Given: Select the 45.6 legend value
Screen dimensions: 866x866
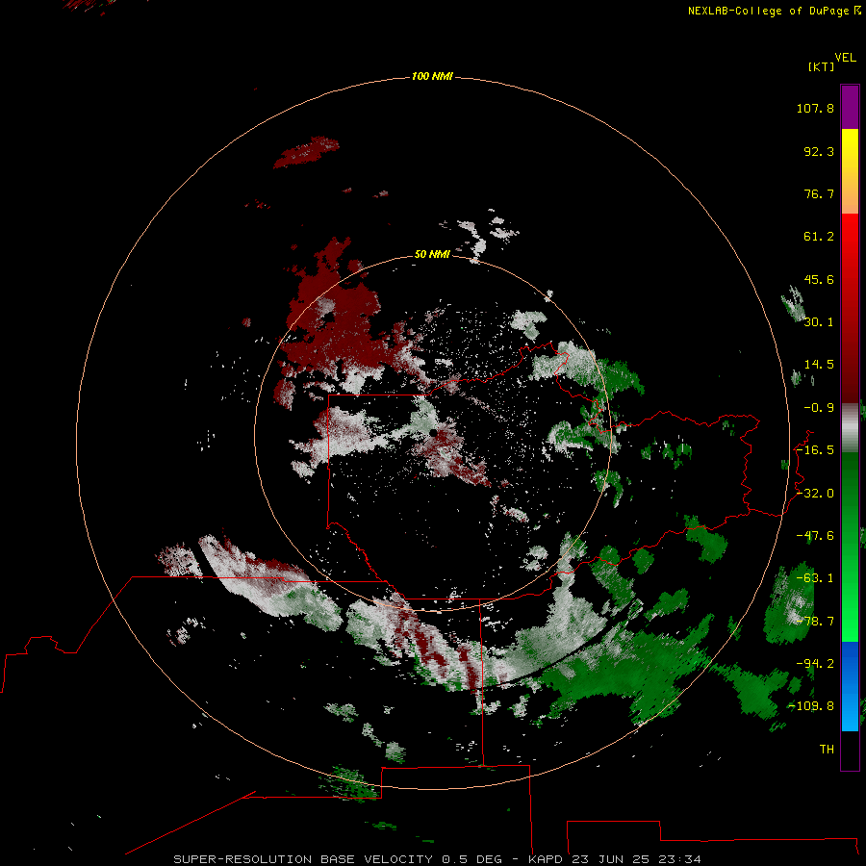Looking at the screenshot, I should [819, 279].
